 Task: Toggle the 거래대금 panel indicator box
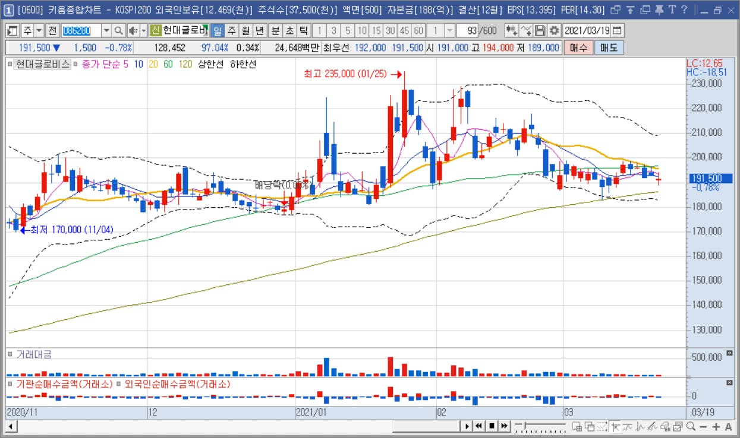point(10,354)
